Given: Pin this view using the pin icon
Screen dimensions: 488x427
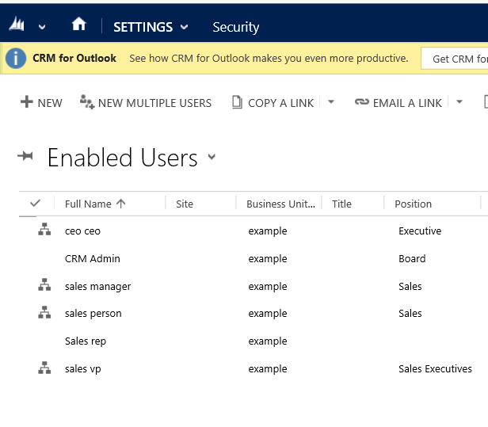Looking at the screenshot, I should click(x=25, y=155).
